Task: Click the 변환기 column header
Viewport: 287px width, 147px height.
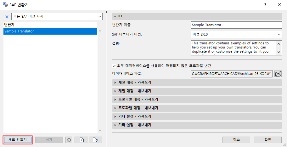Action: click(50, 25)
